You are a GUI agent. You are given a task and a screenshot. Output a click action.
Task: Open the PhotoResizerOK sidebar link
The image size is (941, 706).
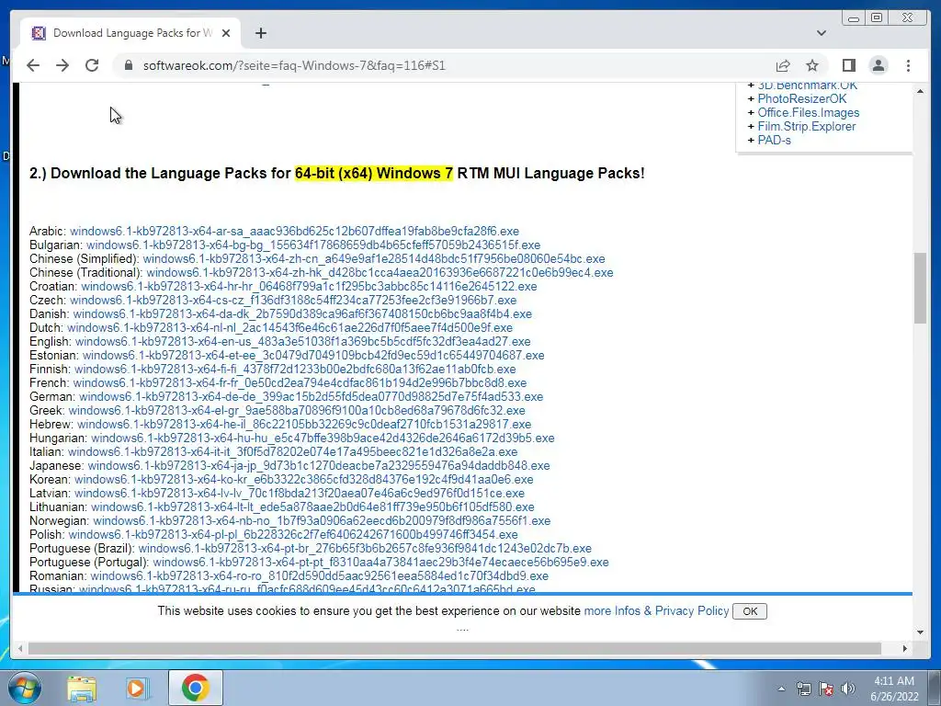(801, 99)
